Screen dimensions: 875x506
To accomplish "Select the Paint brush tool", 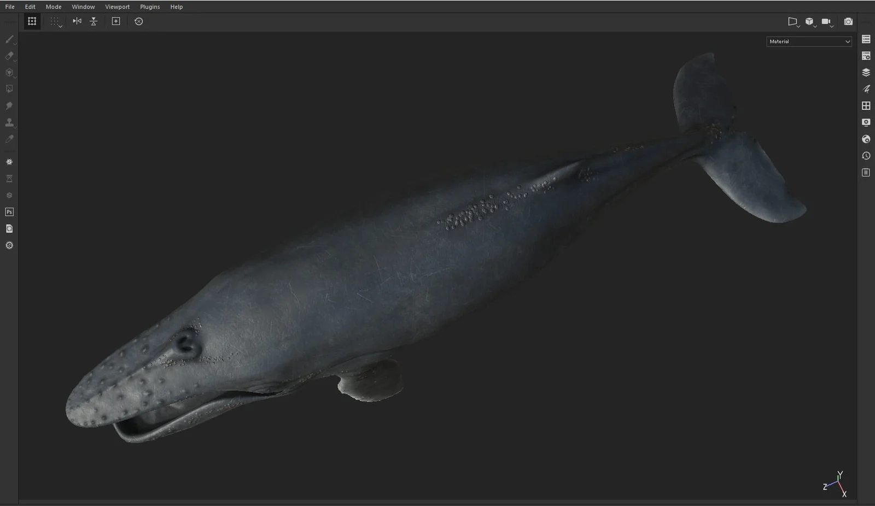I will (x=9, y=39).
